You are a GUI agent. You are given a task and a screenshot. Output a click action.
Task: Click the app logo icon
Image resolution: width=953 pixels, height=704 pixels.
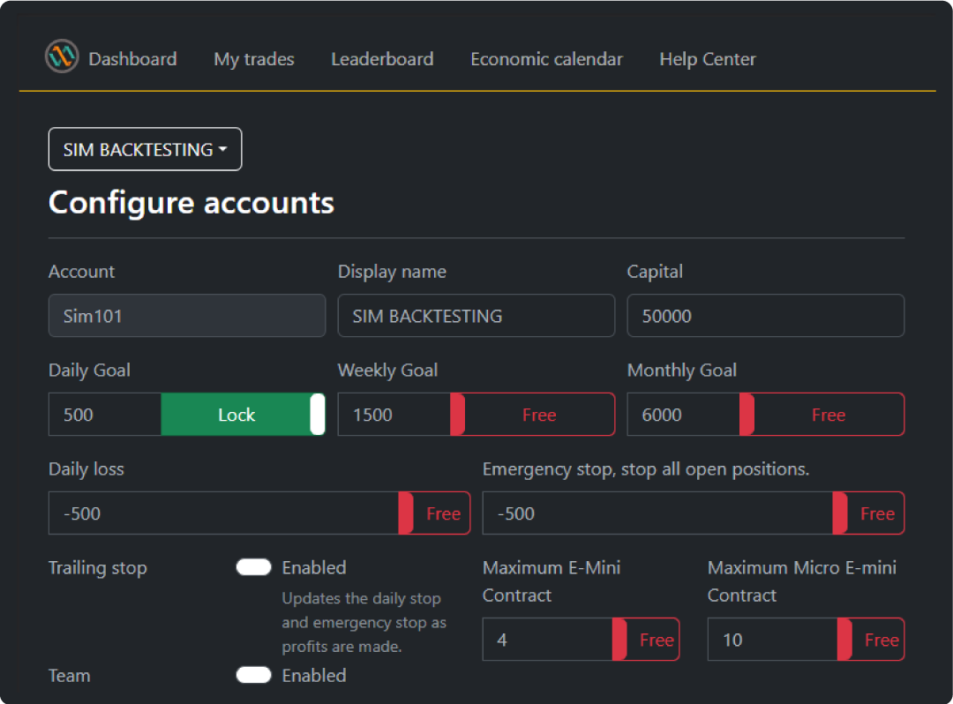62,56
